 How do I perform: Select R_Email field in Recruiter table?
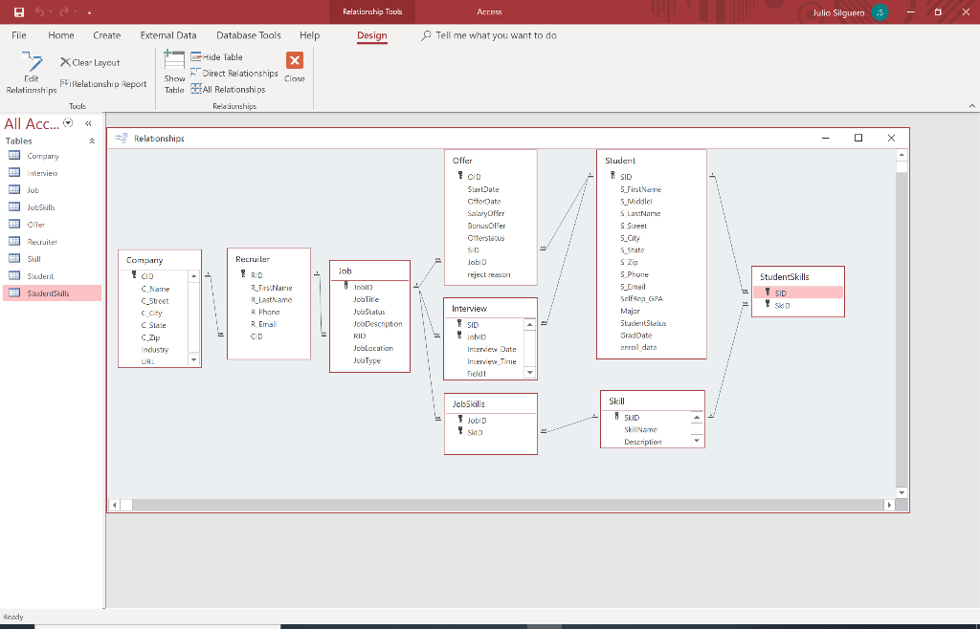tap(263, 324)
